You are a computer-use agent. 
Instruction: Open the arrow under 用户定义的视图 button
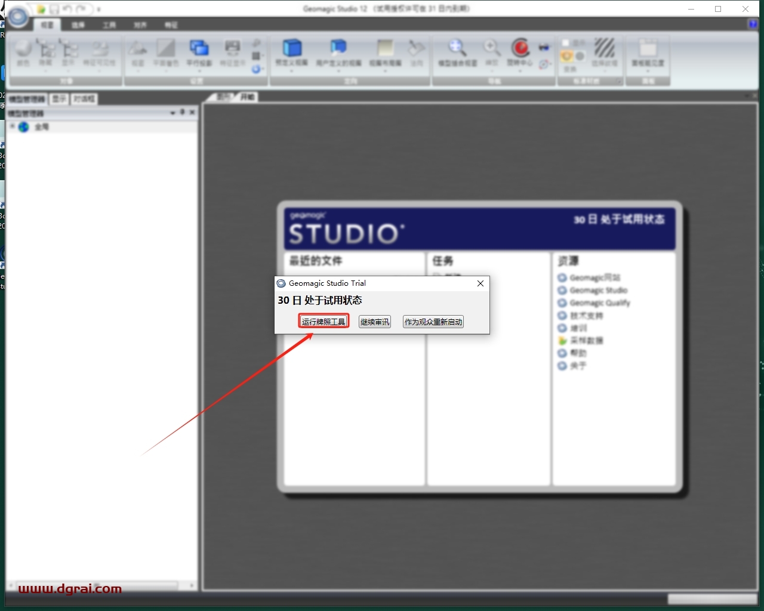tap(338, 71)
